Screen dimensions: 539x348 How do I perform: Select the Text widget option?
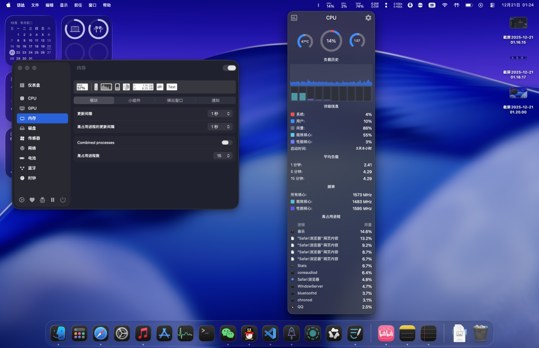(172, 87)
